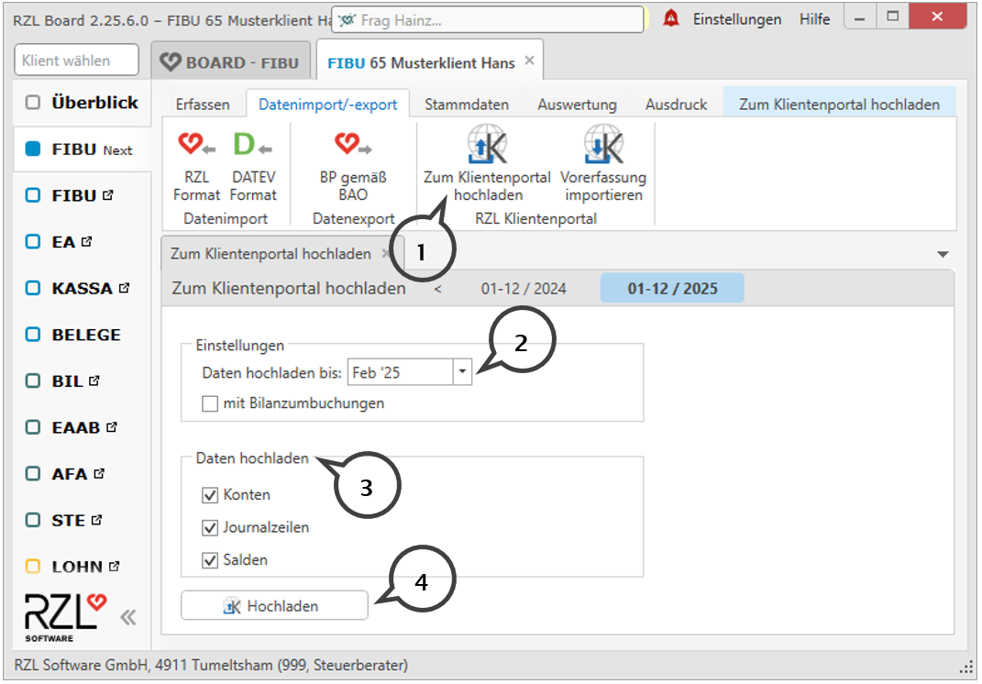Open the Vorerfassung importieren icon
This screenshot has width=982, height=684.
(603, 147)
